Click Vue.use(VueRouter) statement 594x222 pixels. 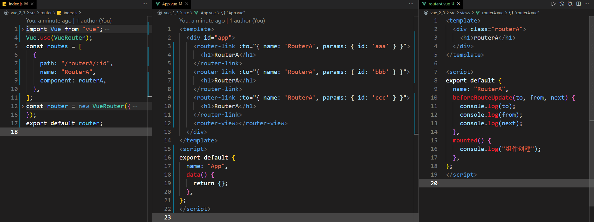coord(59,38)
